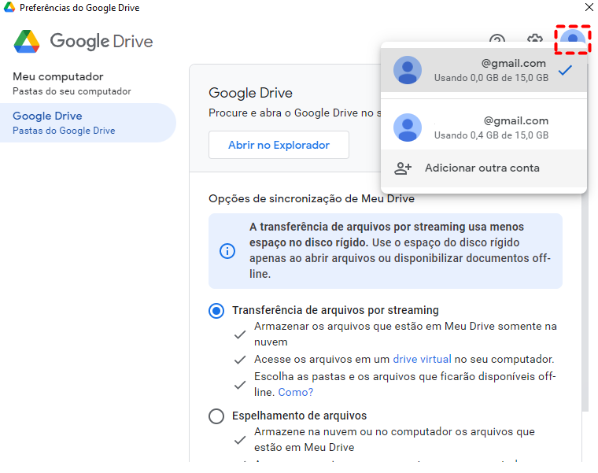Click the Google Drive icon in title bar
Screen dimensions: 598x473
[9, 7]
